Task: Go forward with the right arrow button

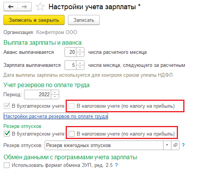Action: click(24, 6)
